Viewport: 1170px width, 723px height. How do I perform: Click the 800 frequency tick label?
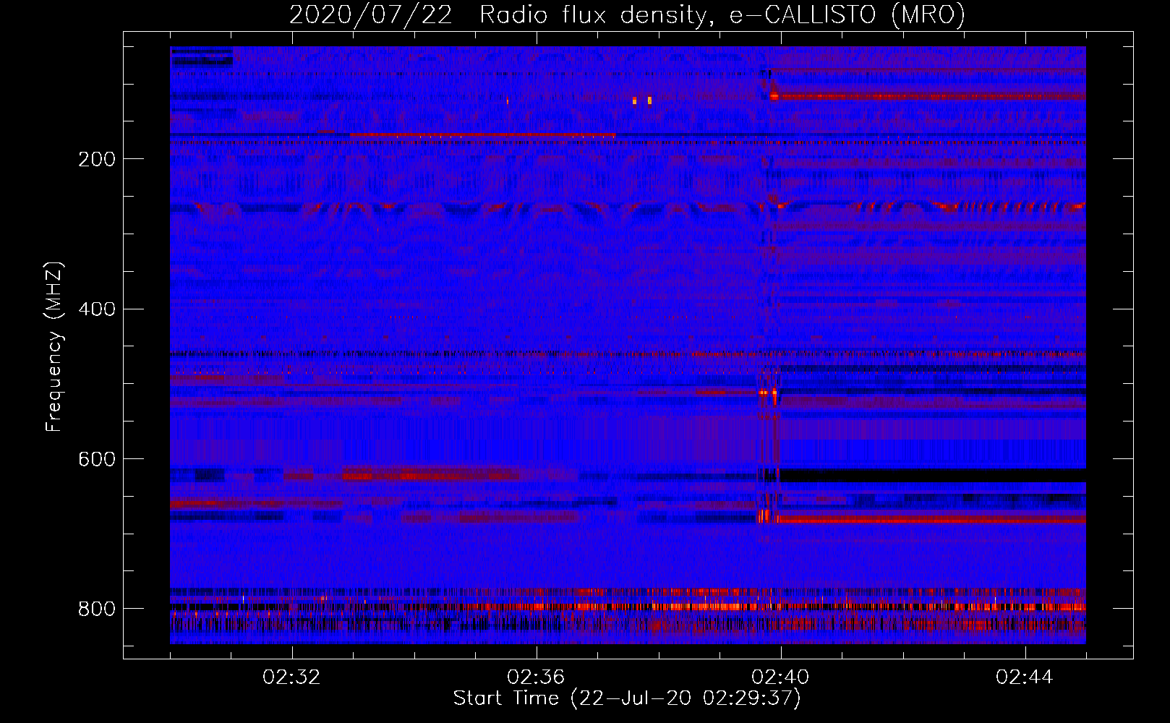click(x=97, y=609)
